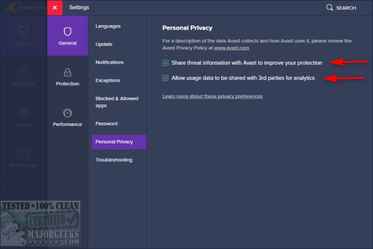Go to the Update settings page

(104, 44)
